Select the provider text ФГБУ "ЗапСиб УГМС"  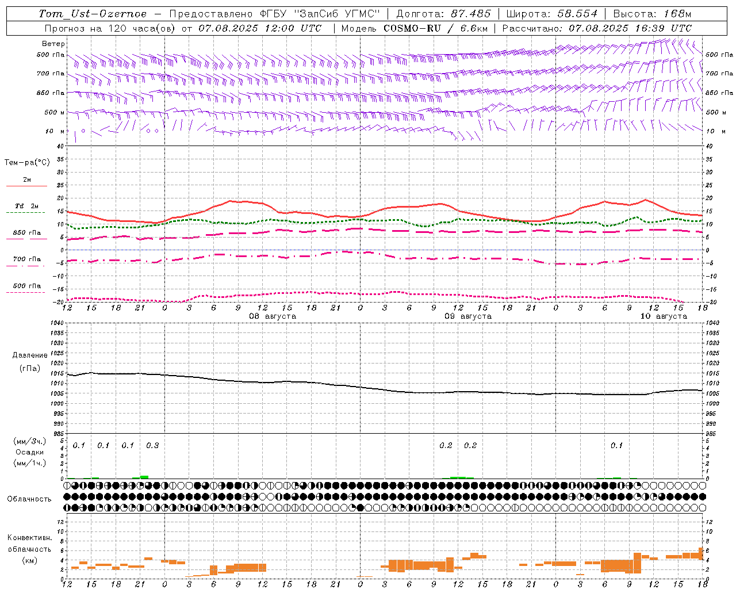[321, 14]
